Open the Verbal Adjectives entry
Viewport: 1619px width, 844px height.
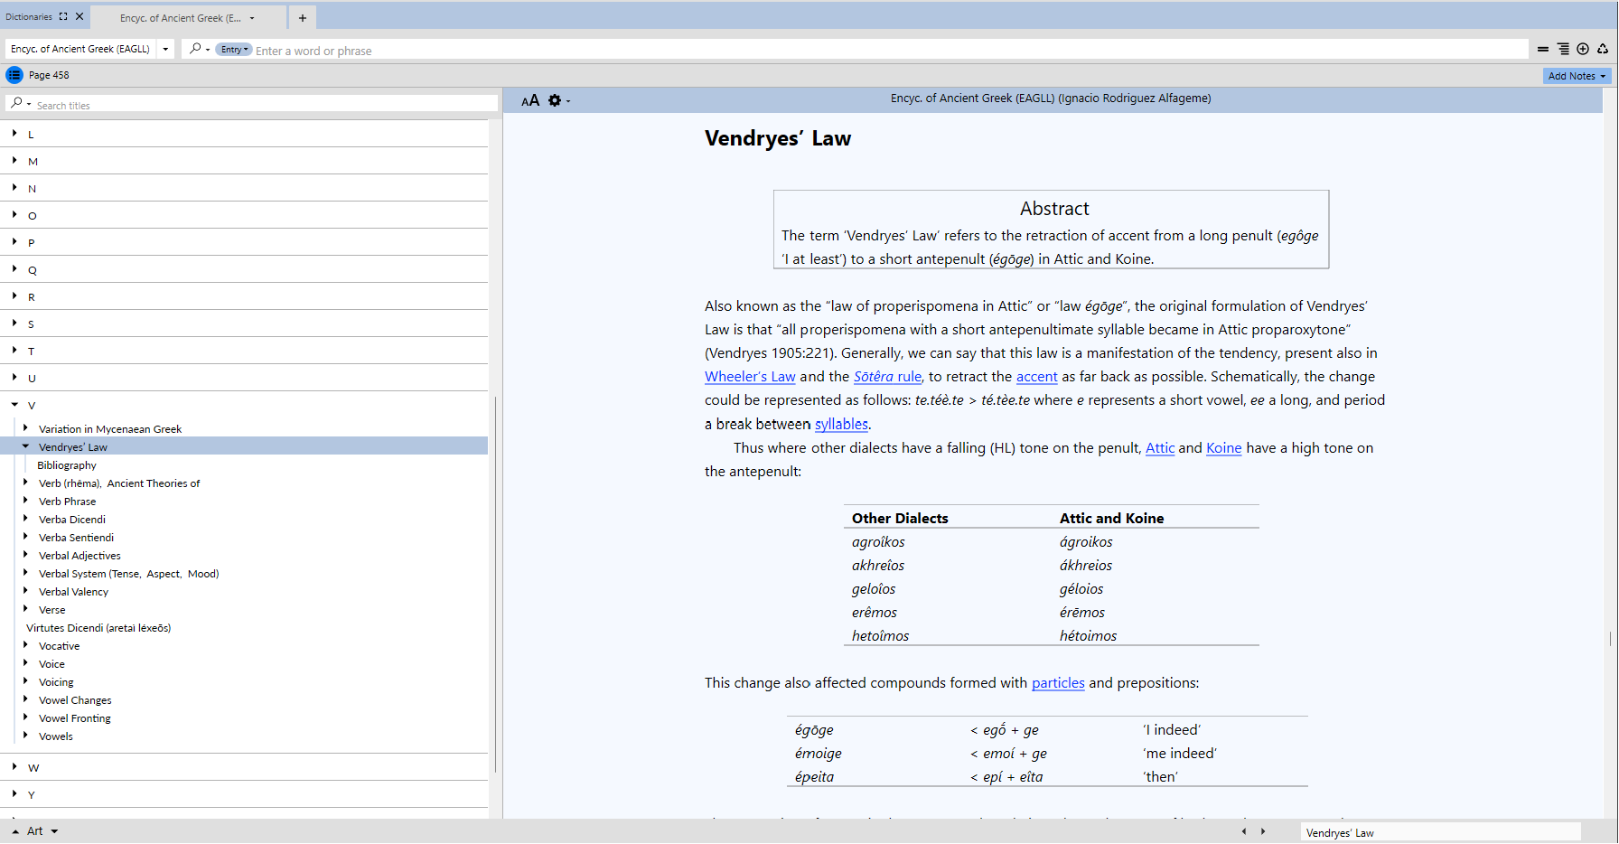coord(80,556)
